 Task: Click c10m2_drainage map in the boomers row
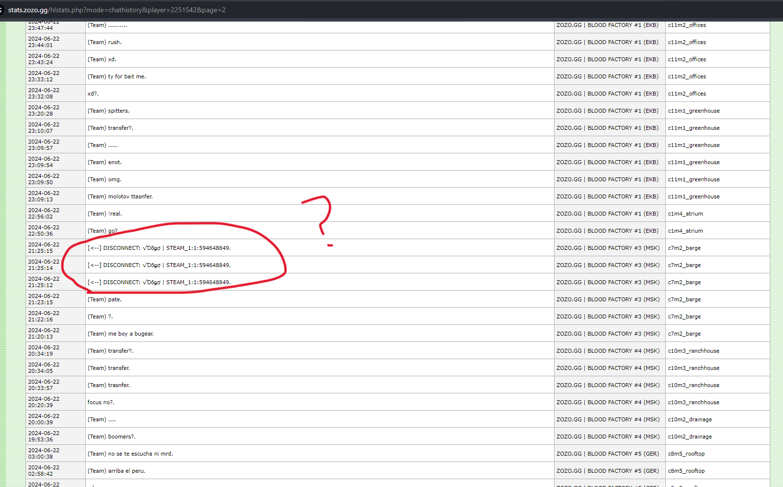[x=689, y=437]
